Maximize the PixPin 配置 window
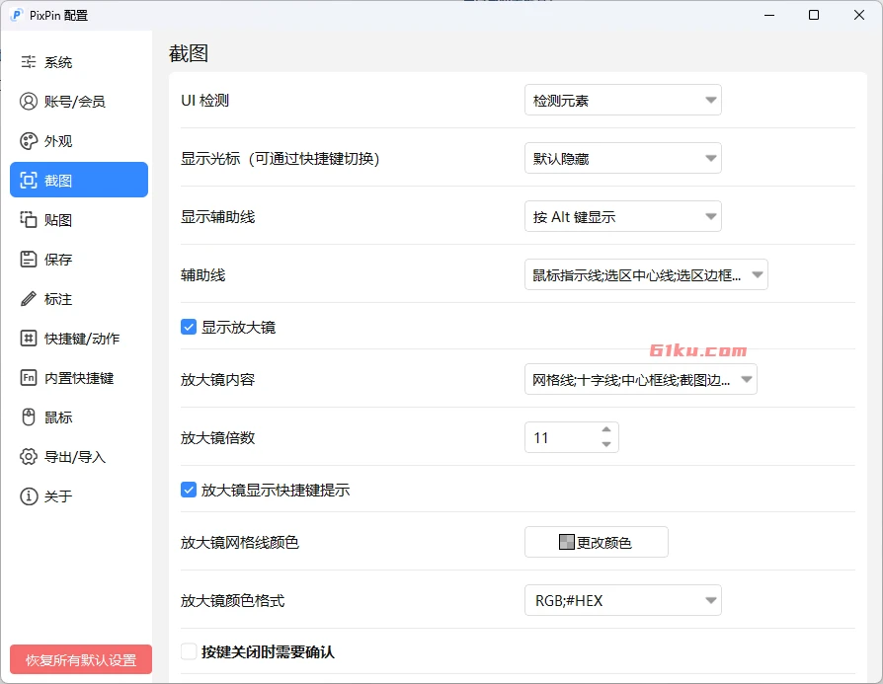Screen dimensions: 883x684 pos(814,15)
